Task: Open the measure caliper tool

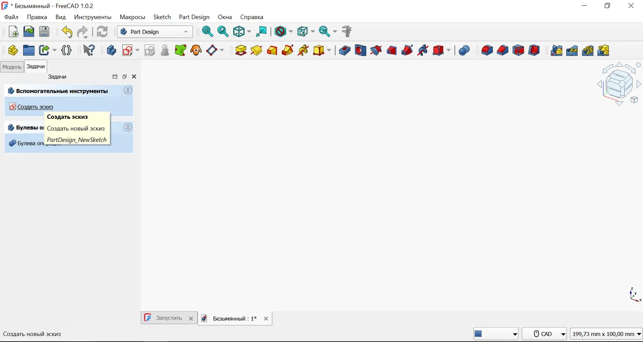Action: tap(347, 32)
